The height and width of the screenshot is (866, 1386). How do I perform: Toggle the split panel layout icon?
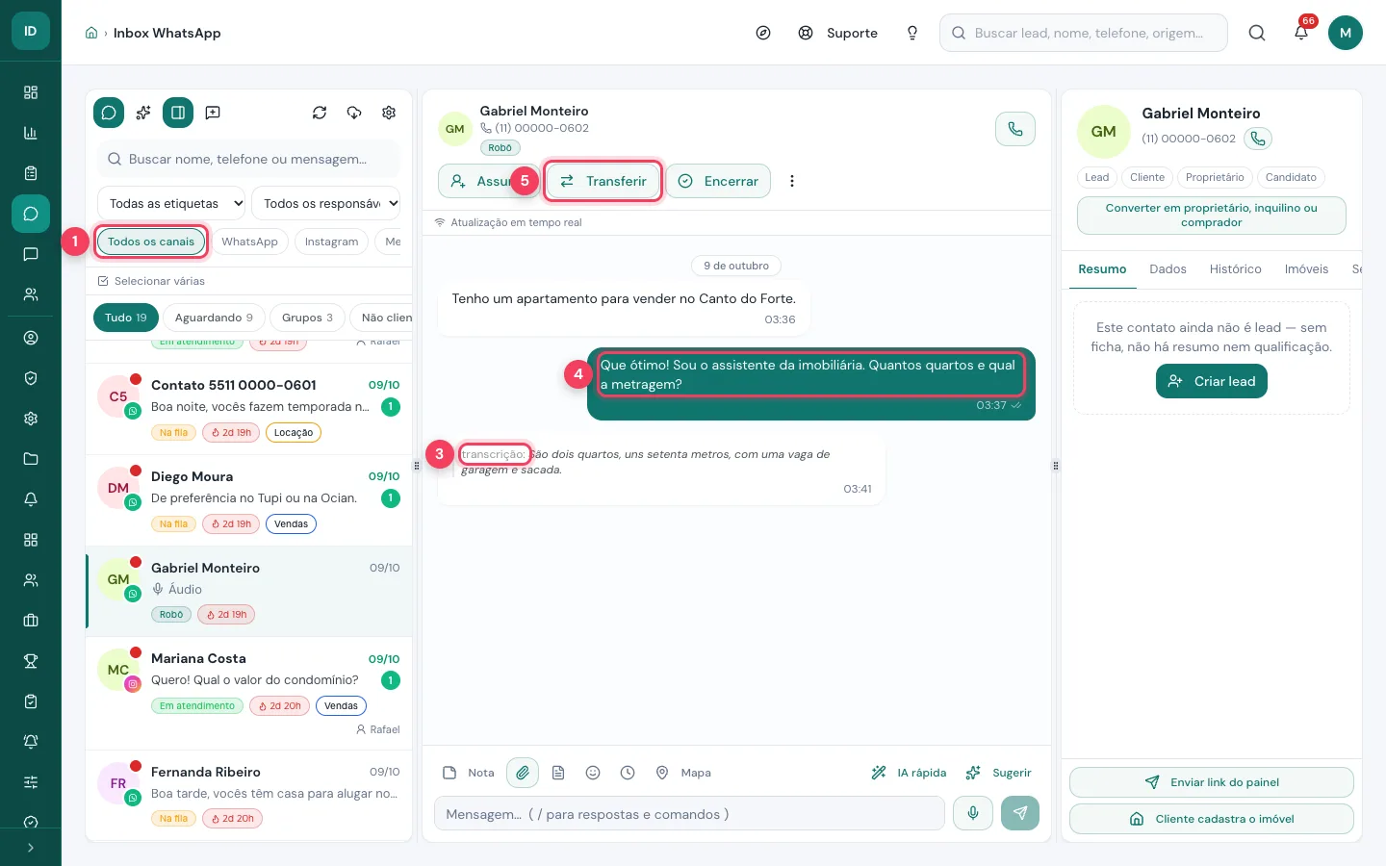178,113
